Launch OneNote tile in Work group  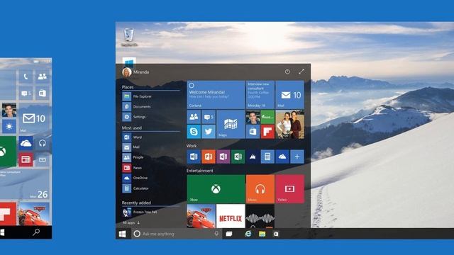click(x=223, y=157)
